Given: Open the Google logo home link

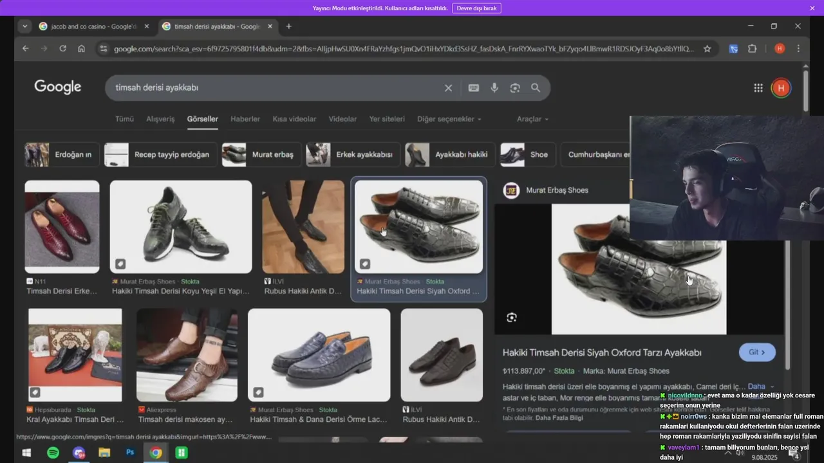Looking at the screenshot, I should (x=58, y=87).
